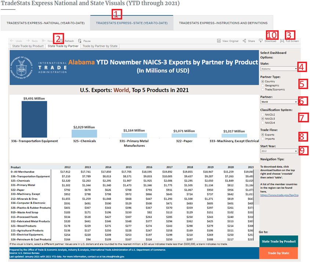The image size is (310, 265).
Task: Switch to TradeStats Express-State tab
Action: (131, 23)
